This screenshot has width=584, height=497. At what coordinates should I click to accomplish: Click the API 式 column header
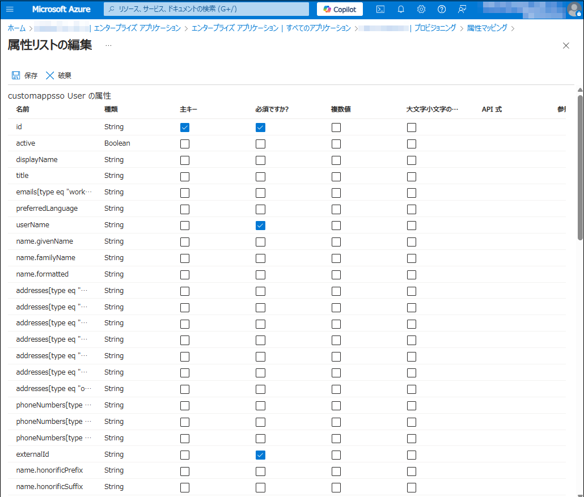pos(492,109)
